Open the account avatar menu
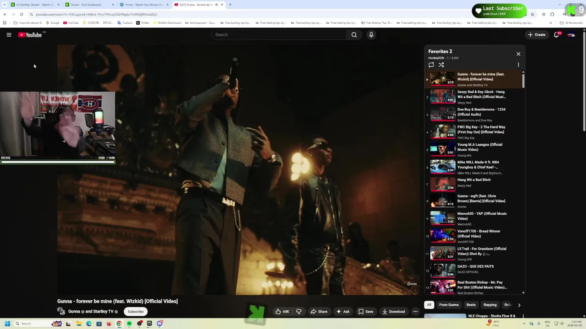Viewport: 586px width, 329px height. [571, 35]
